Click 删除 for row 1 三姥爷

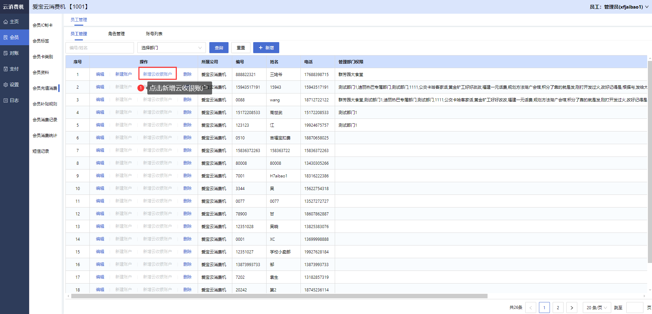pos(187,74)
